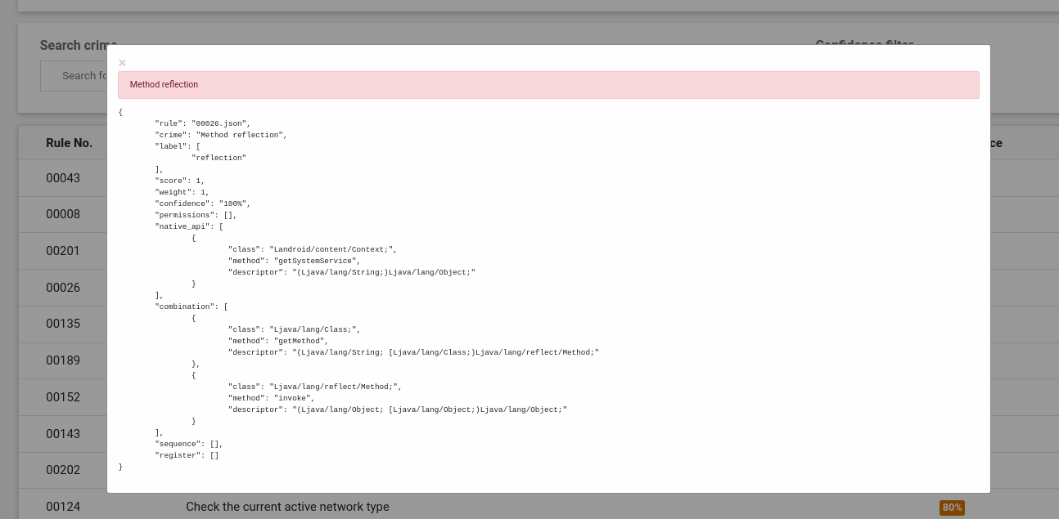
Task: Click the getSystemService method line
Action: coord(294,261)
